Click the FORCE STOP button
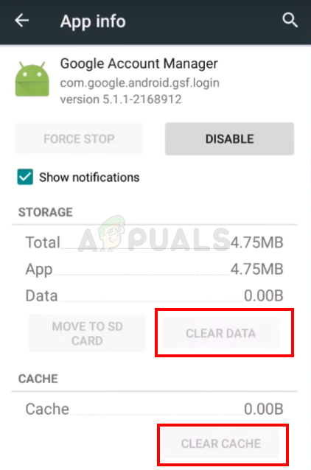Screen dimensions: 311x470 [79, 138]
